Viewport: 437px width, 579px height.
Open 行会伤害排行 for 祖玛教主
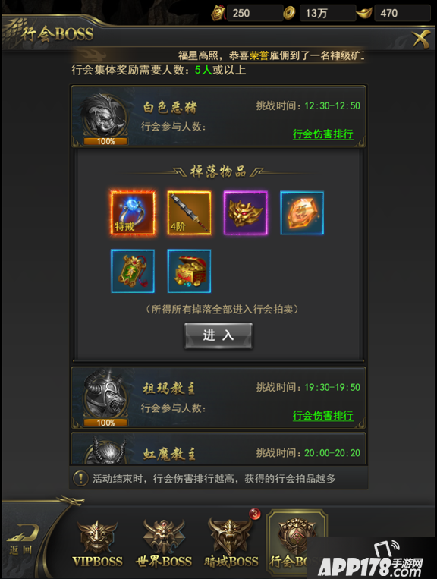coord(323,415)
